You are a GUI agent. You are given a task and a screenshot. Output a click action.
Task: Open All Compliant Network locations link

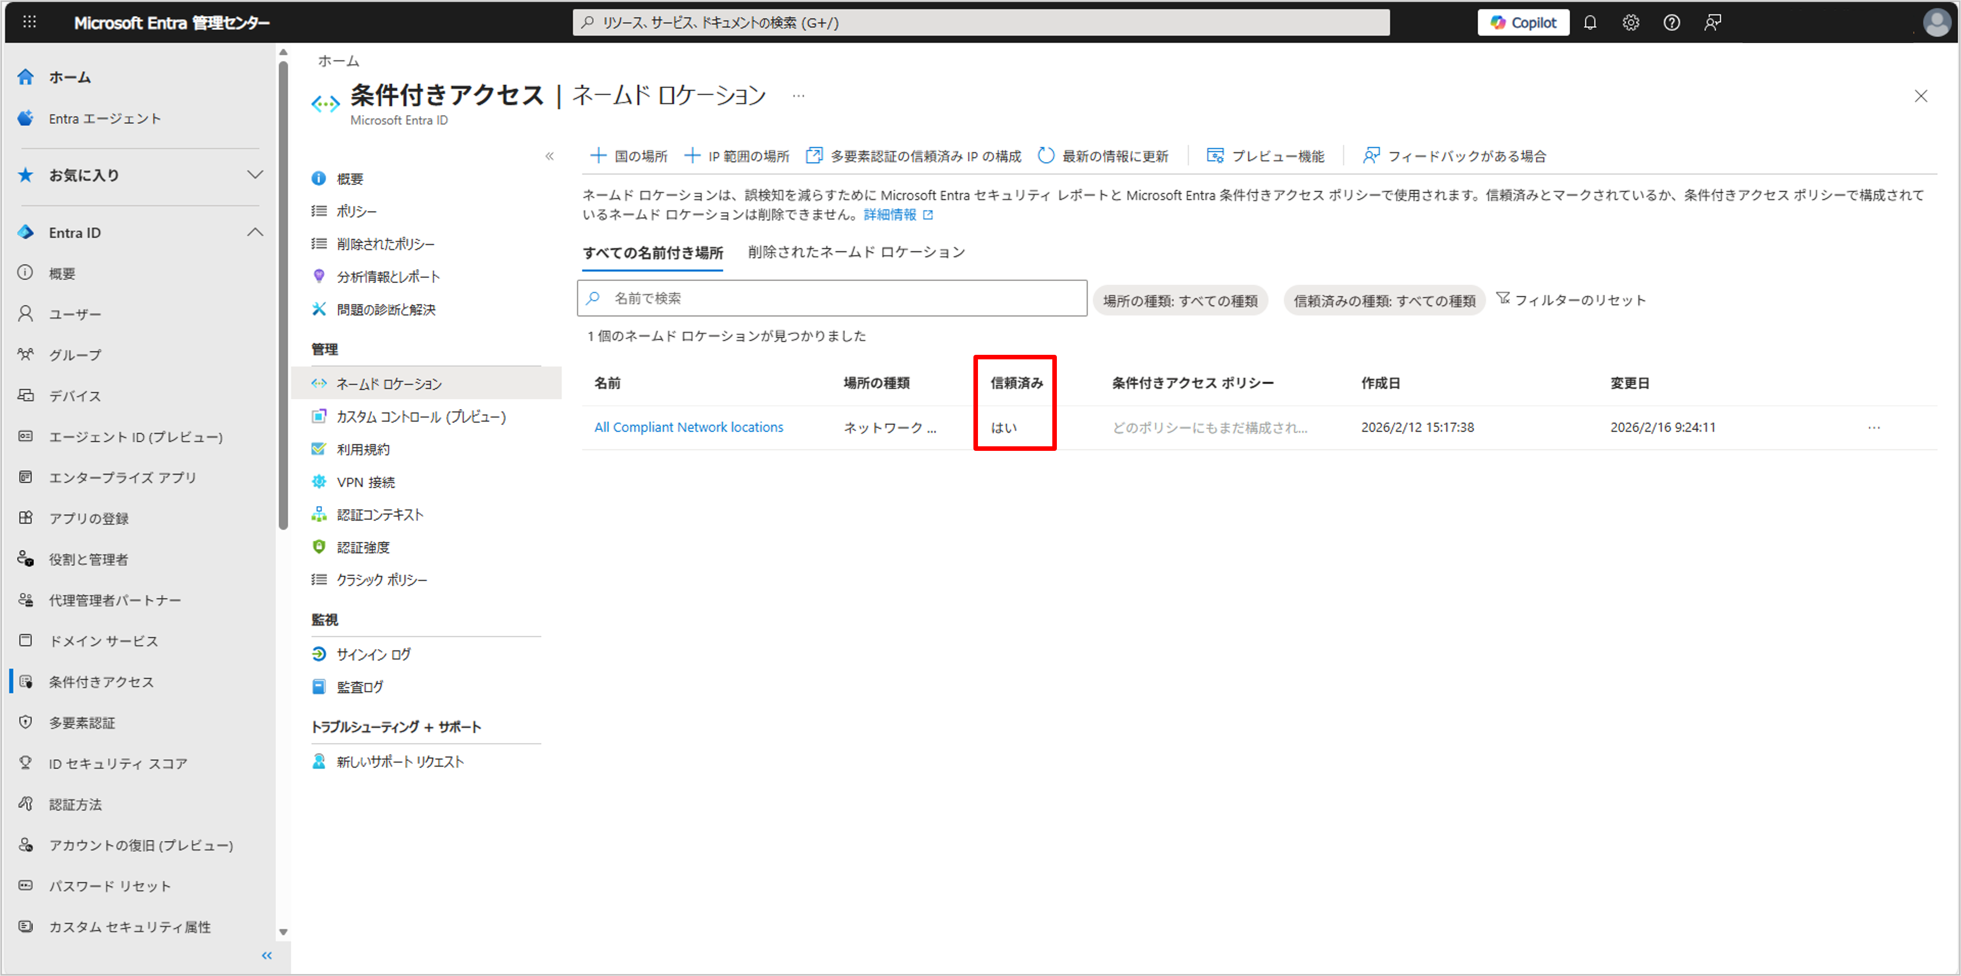[x=688, y=428]
